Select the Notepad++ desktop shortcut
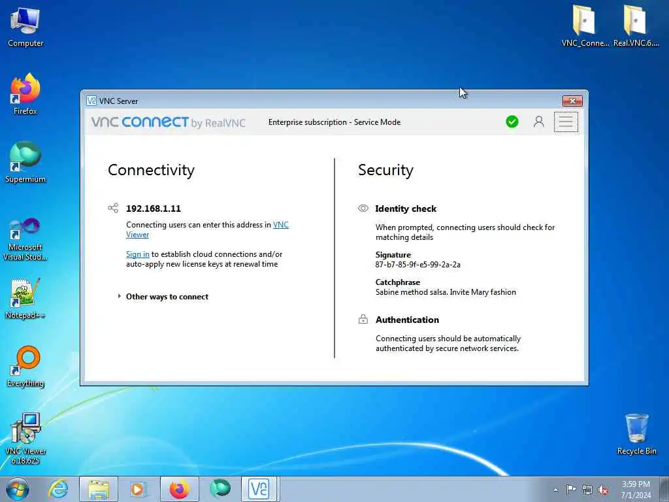 [25, 299]
